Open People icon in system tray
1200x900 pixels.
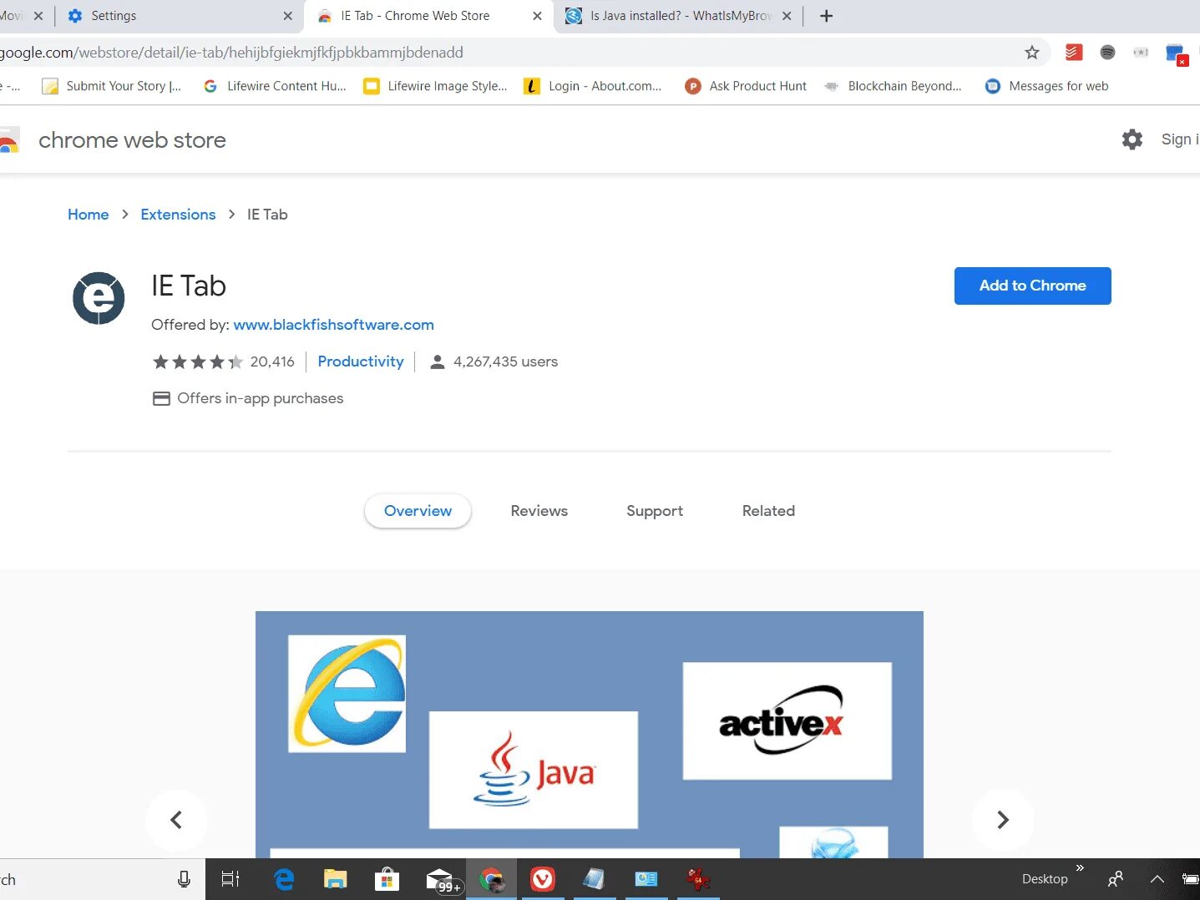[1115, 879]
